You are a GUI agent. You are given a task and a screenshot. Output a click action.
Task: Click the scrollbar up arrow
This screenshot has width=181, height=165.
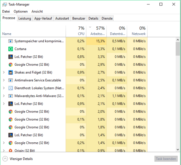[x=178, y=40]
